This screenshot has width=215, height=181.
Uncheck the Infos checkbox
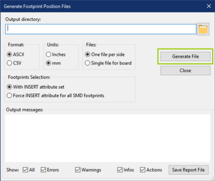coord(120,170)
